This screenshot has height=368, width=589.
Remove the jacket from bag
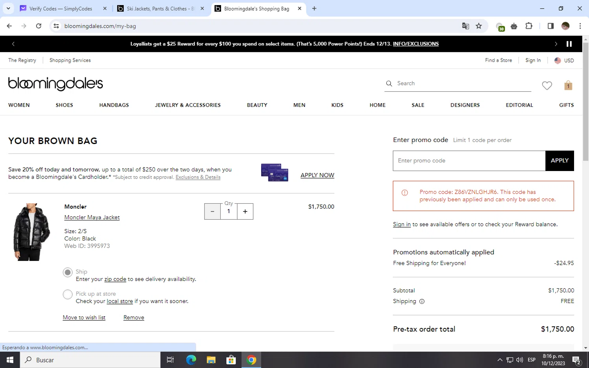point(134,317)
